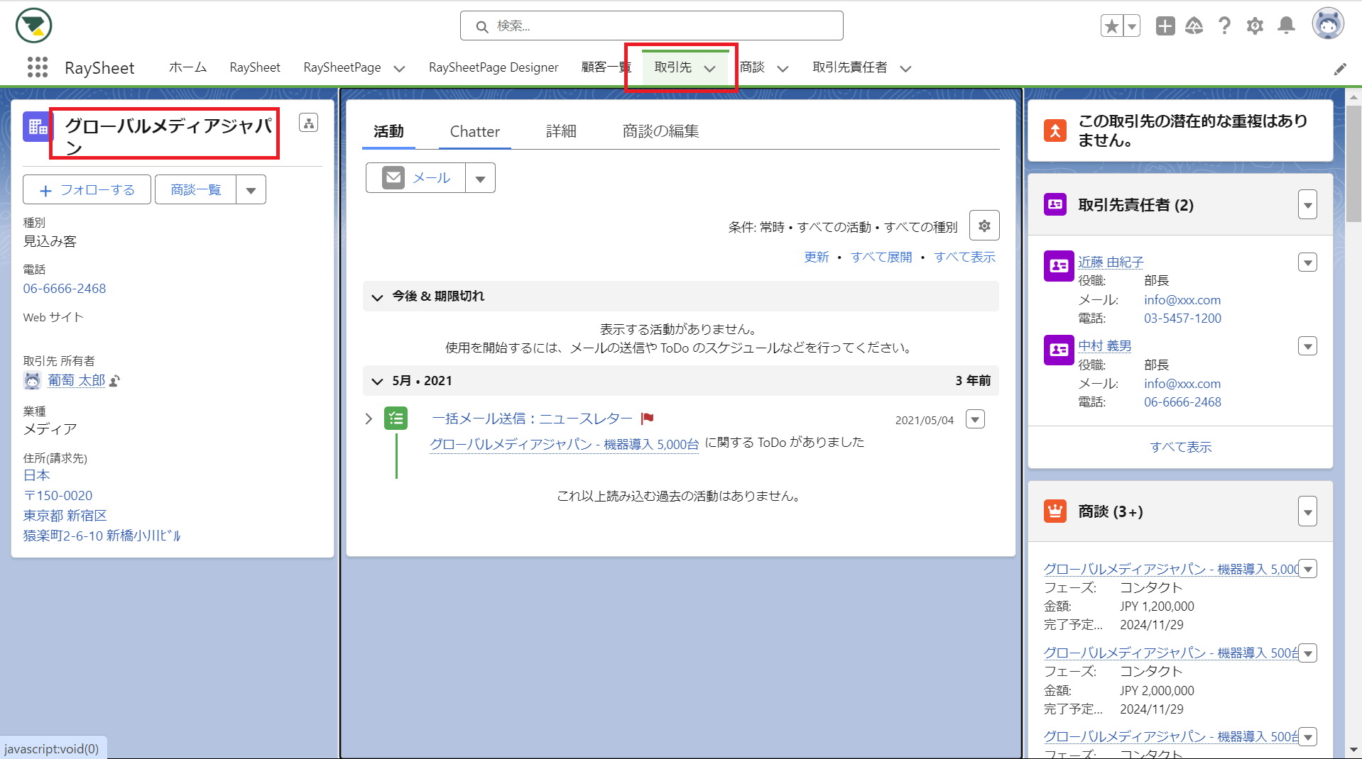Open the 取引先責任者 (2) card menu
This screenshot has width=1362, height=759.
[1307, 205]
